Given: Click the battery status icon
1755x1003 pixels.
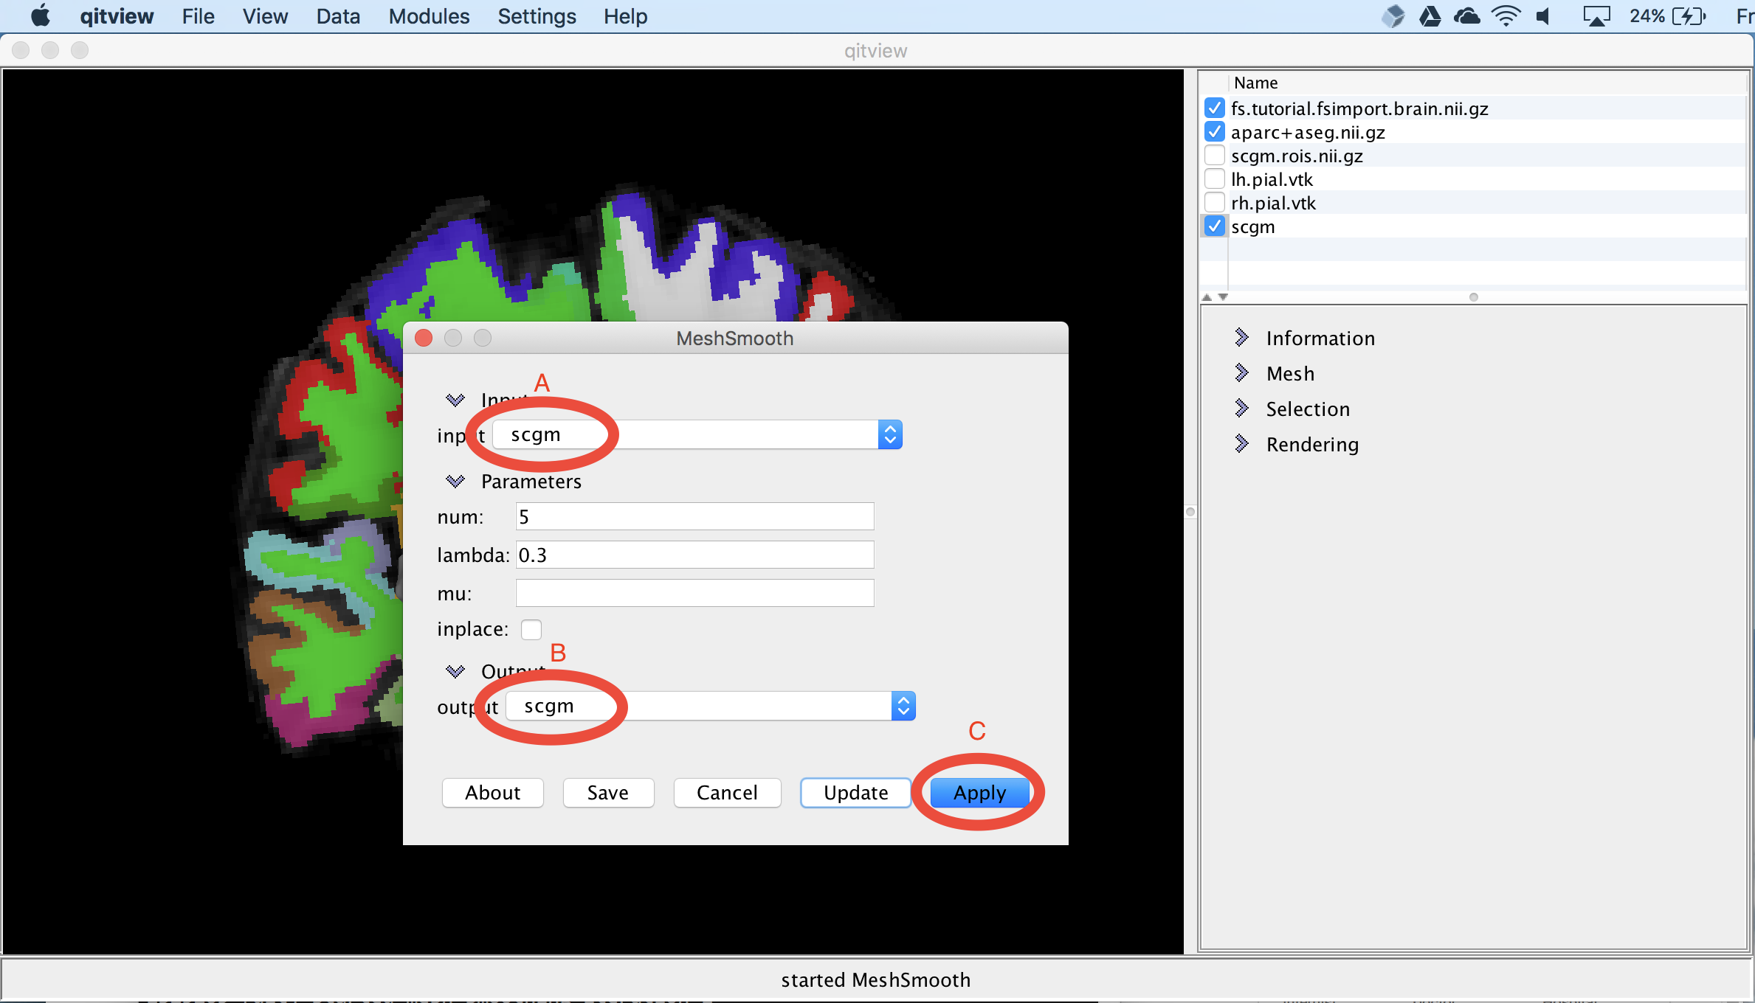Looking at the screenshot, I should pyautogui.click(x=1689, y=16).
